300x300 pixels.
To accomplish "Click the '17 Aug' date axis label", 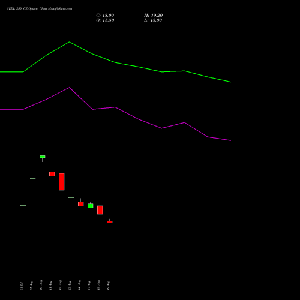I will point(89,286).
